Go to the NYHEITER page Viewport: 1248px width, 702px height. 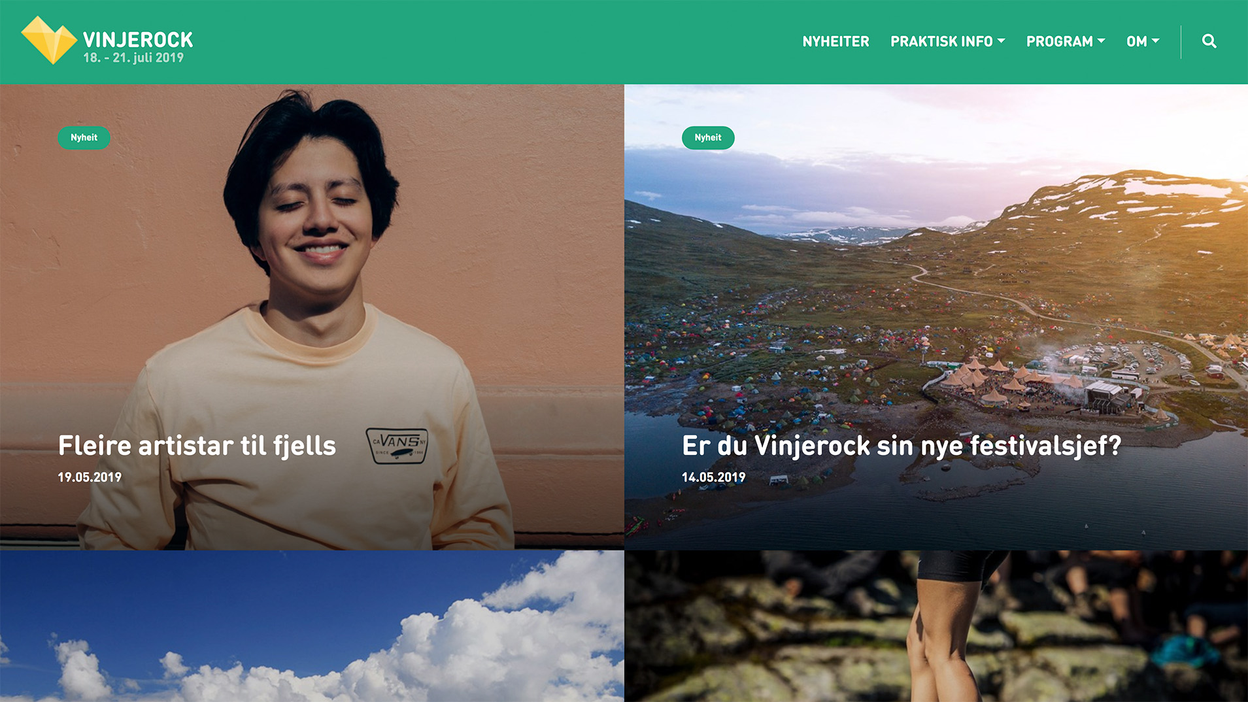coord(835,41)
